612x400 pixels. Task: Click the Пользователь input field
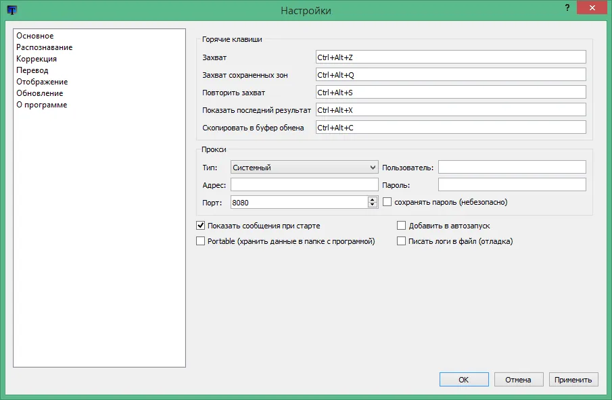[512, 167]
